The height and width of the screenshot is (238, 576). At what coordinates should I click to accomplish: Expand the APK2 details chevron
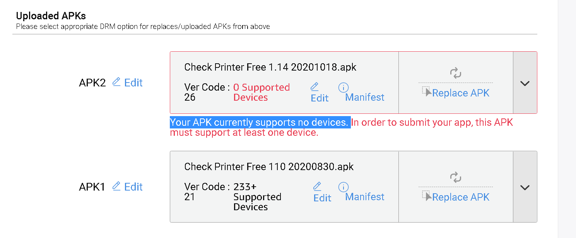click(525, 83)
